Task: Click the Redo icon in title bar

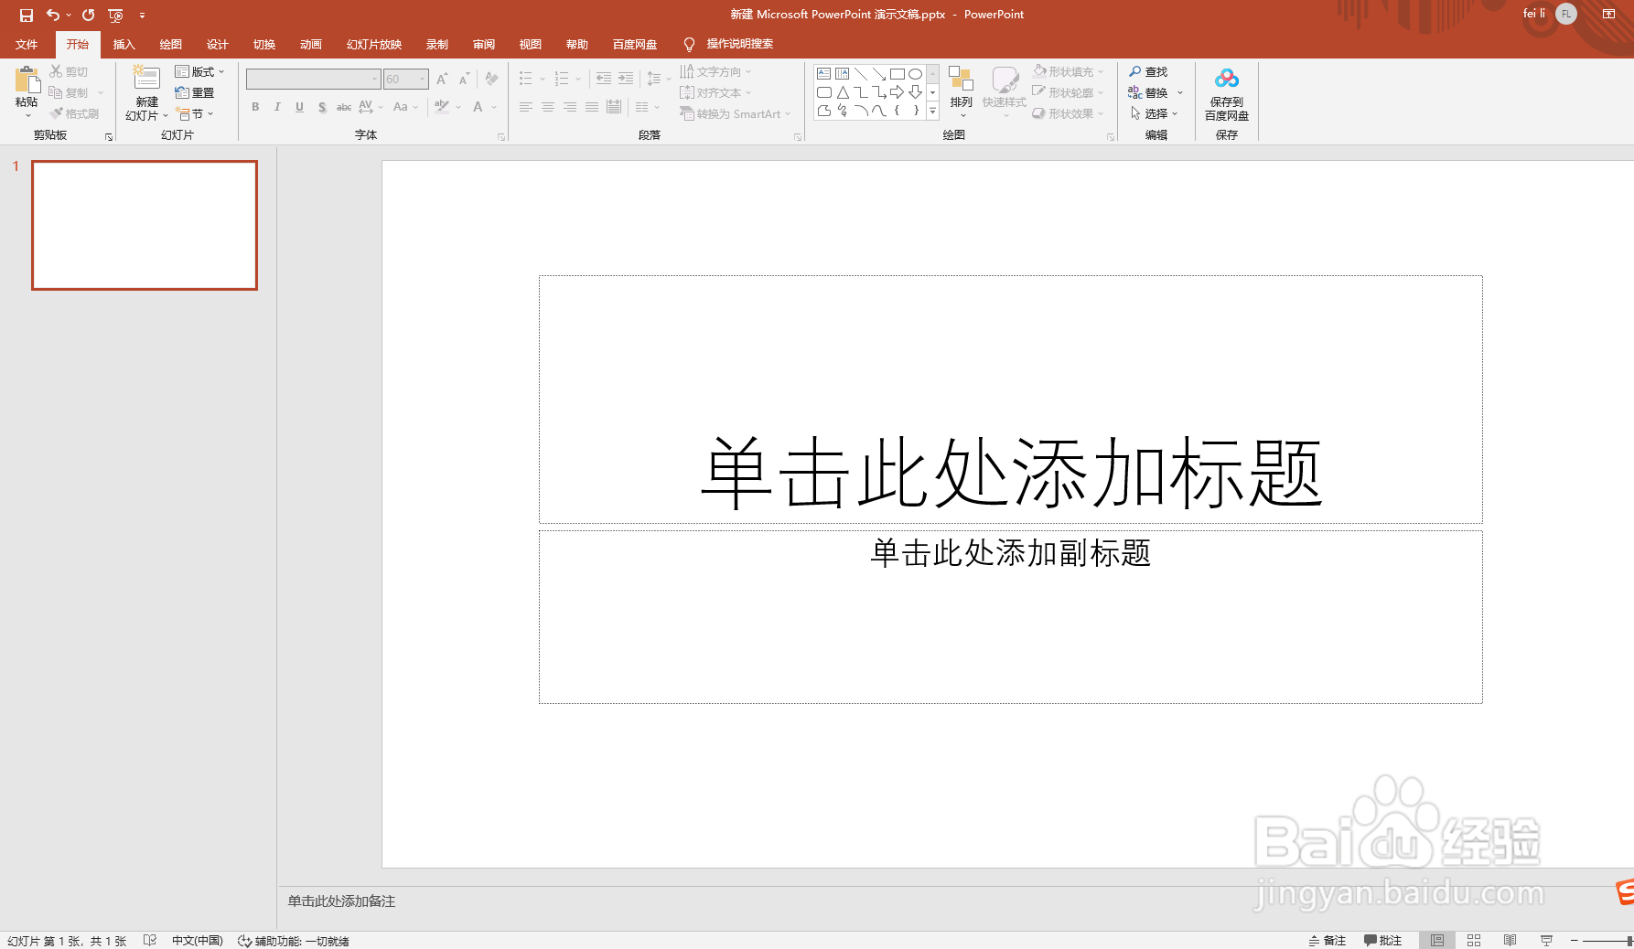Action: [88, 15]
